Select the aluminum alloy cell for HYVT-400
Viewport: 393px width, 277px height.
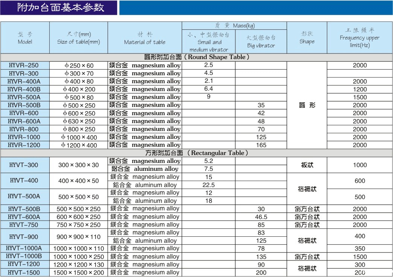pos(145,185)
